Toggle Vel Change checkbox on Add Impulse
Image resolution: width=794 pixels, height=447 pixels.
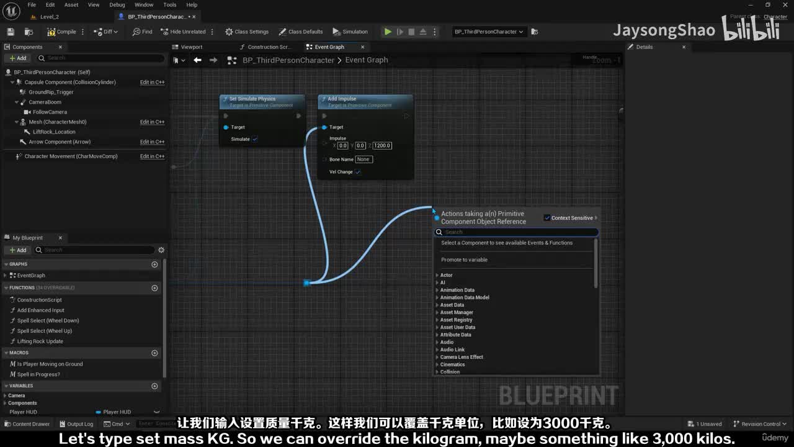click(x=358, y=172)
